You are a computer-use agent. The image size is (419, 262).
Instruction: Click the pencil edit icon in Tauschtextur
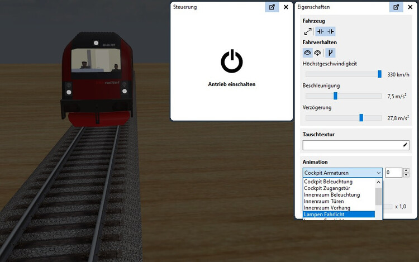[405, 145]
